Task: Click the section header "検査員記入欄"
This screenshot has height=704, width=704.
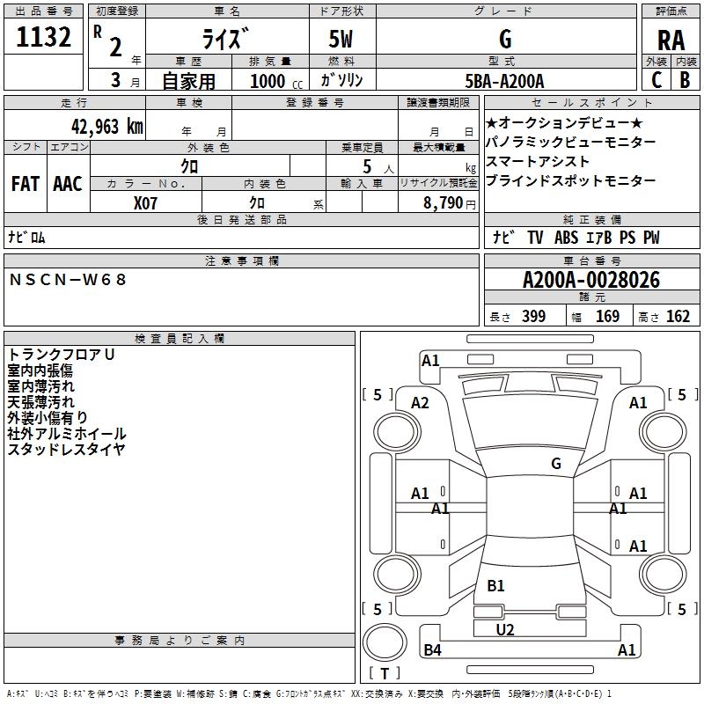Action: pyautogui.click(x=180, y=339)
